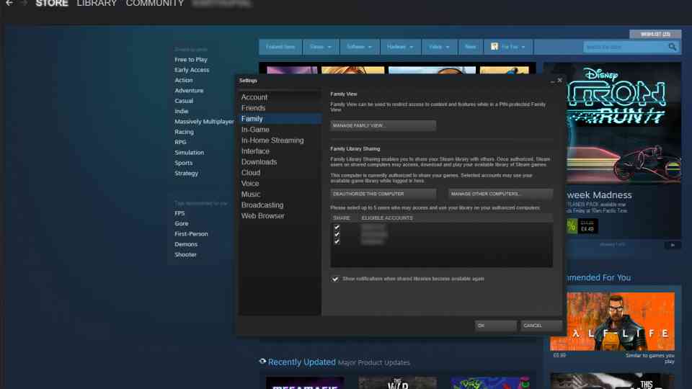Browse the Casual genre
The height and width of the screenshot is (389, 692).
click(x=184, y=101)
